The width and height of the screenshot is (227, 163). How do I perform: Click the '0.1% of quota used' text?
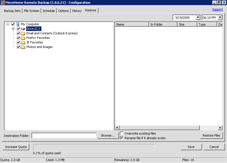pos(47,153)
